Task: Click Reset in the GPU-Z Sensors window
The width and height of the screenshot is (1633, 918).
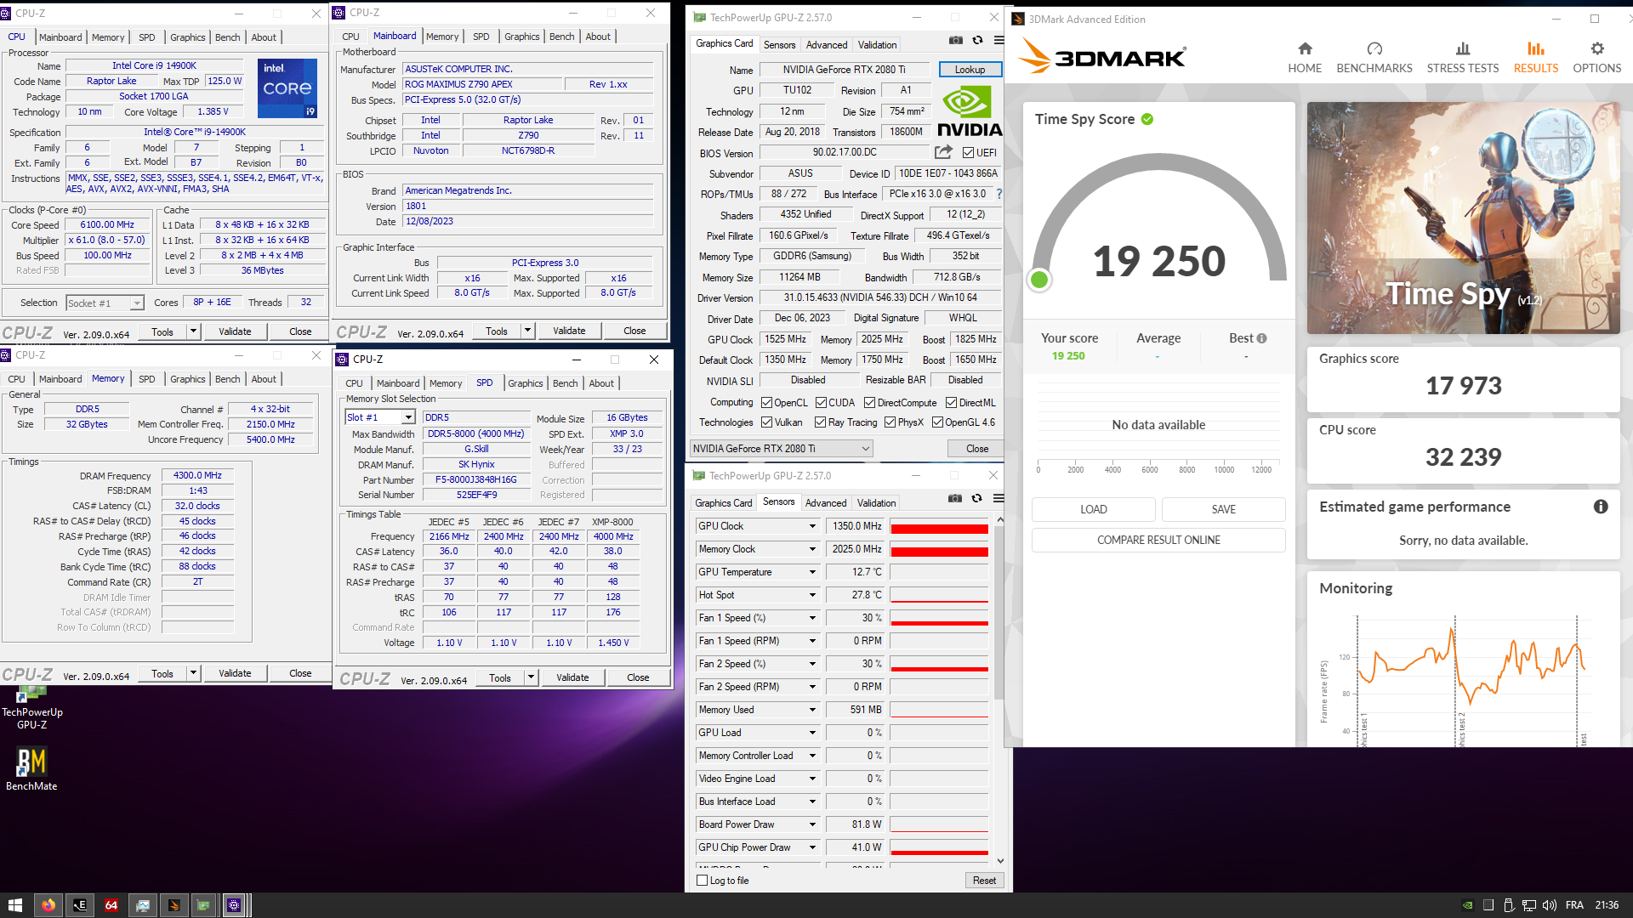Action: 984,881
